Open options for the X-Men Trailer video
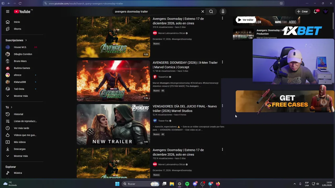Viewport: 335px width, 188px height. click(x=222, y=62)
